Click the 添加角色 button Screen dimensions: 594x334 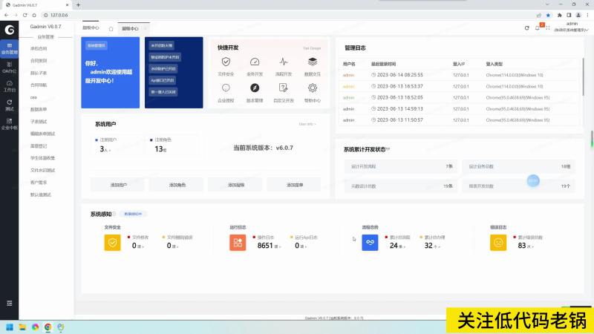(x=177, y=185)
